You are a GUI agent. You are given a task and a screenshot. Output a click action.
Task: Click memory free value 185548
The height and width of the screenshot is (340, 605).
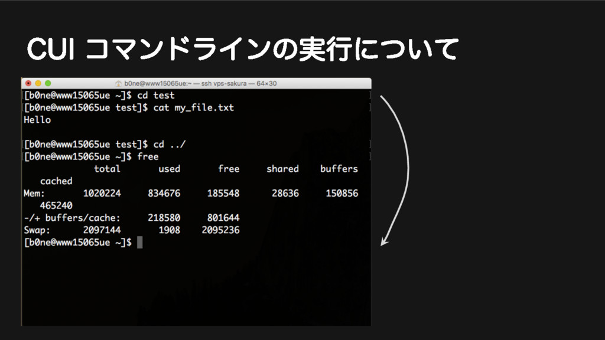223,193
